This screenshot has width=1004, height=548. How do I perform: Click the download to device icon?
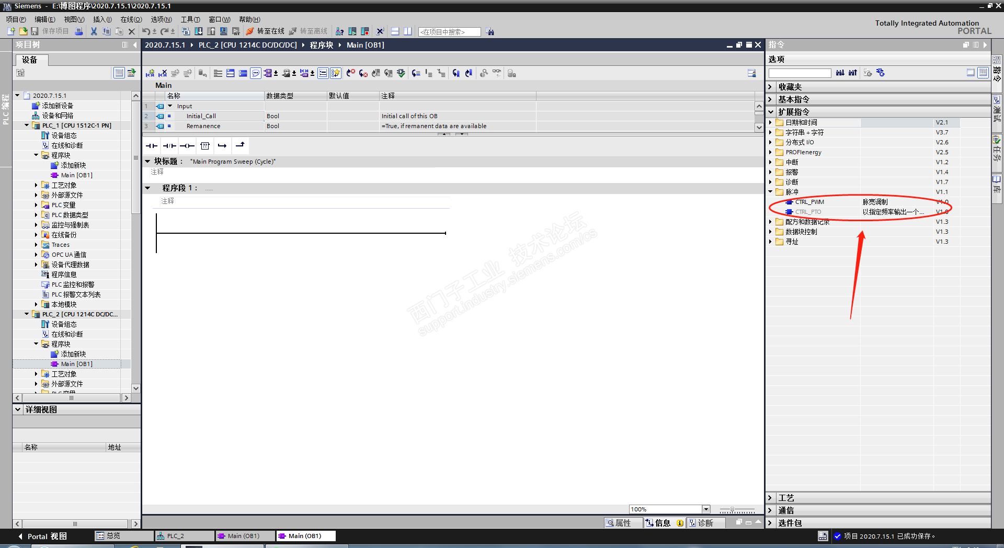[x=199, y=31]
